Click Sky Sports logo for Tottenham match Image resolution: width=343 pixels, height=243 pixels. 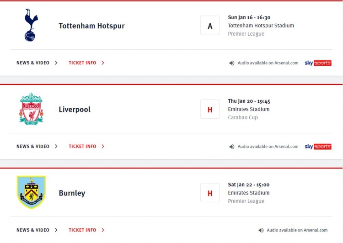318,63
